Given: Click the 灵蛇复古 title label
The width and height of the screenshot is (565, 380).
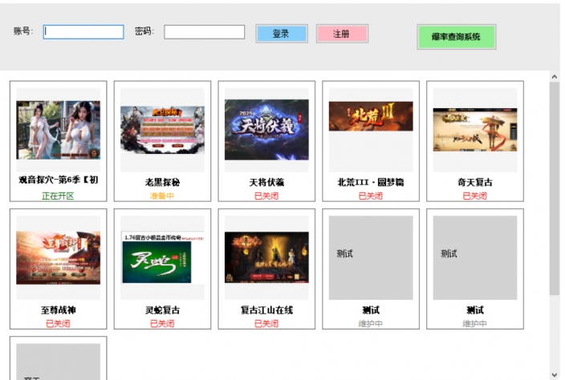Looking at the screenshot, I should 162,310.
